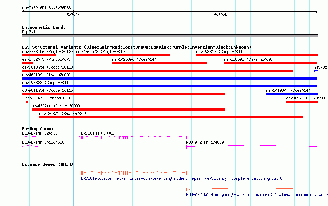Click the 5q12.1 band name label
328x206 pixels.
tap(29, 32)
